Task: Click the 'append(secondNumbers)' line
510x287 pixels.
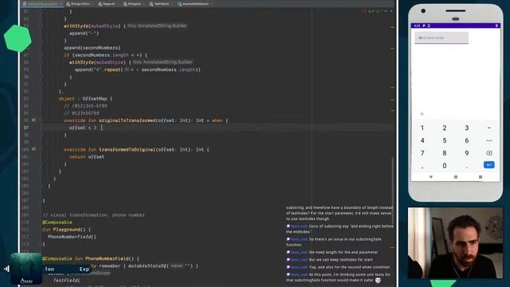Action: tap(92, 48)
